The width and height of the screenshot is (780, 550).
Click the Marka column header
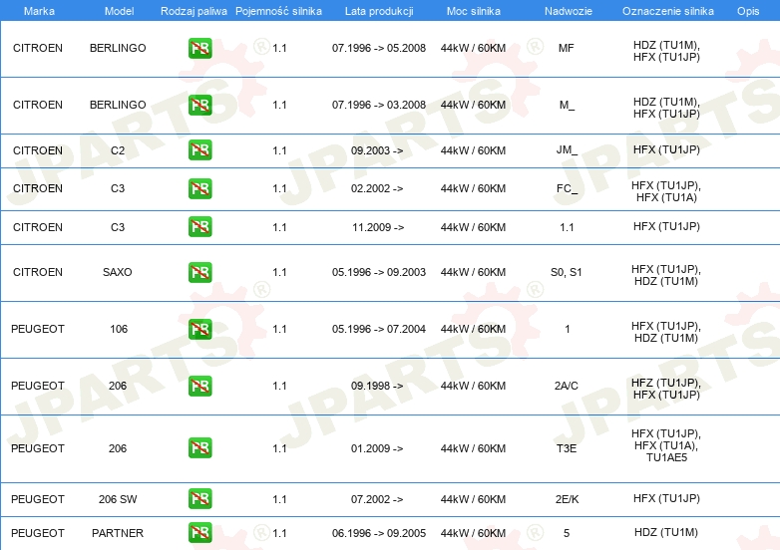click(x=38, y=10)
